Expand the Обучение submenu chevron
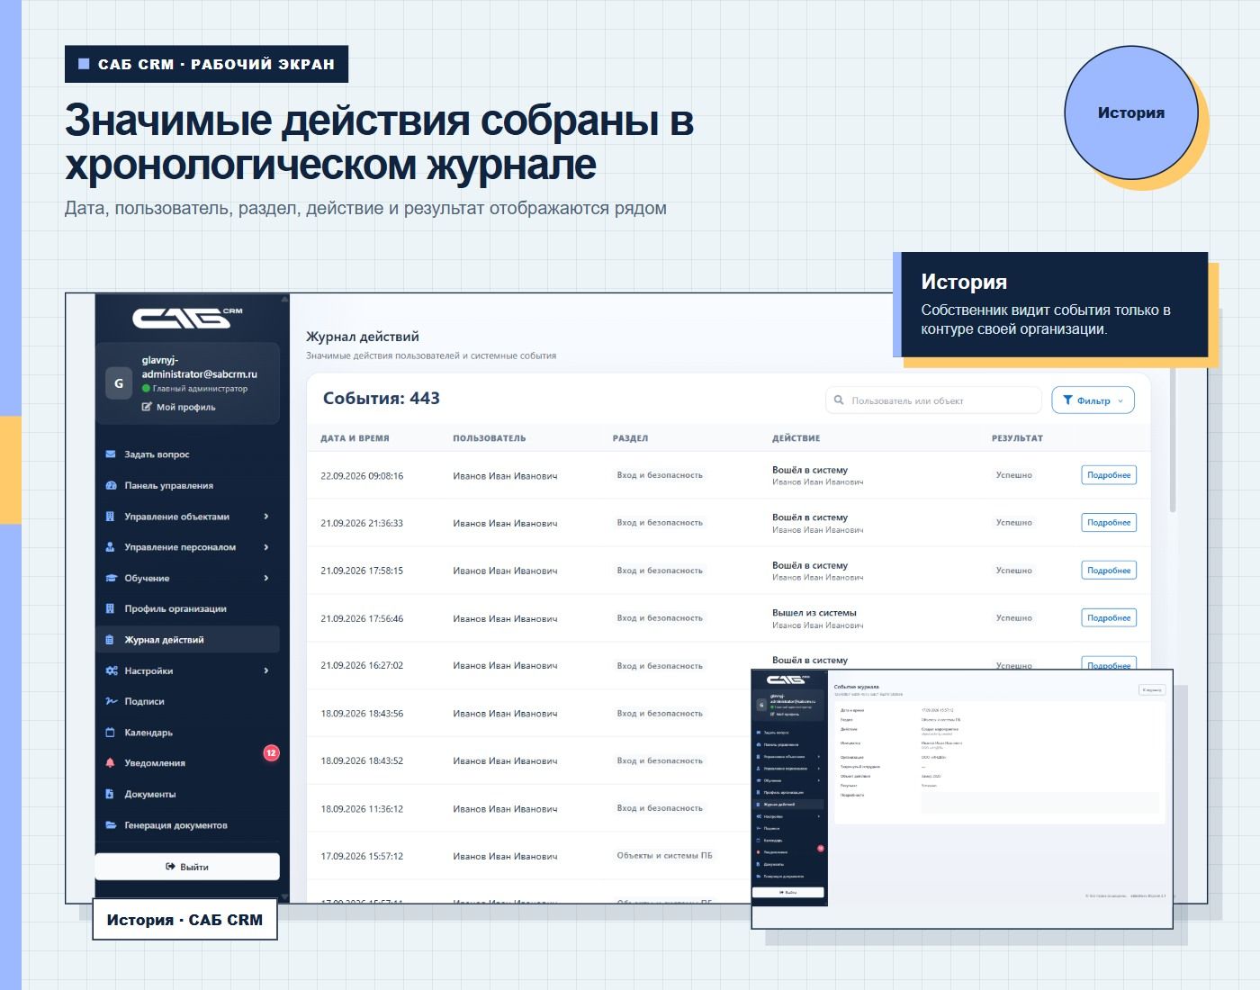Image resolution: width=1260 pixels, height=990 pixels. pyautogui.click(x=266, y=578)
